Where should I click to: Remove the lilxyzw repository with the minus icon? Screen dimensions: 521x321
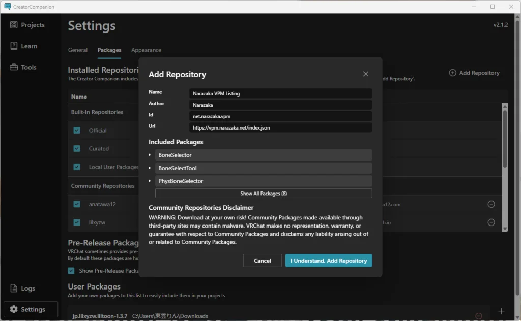click(x=491, y=222)
